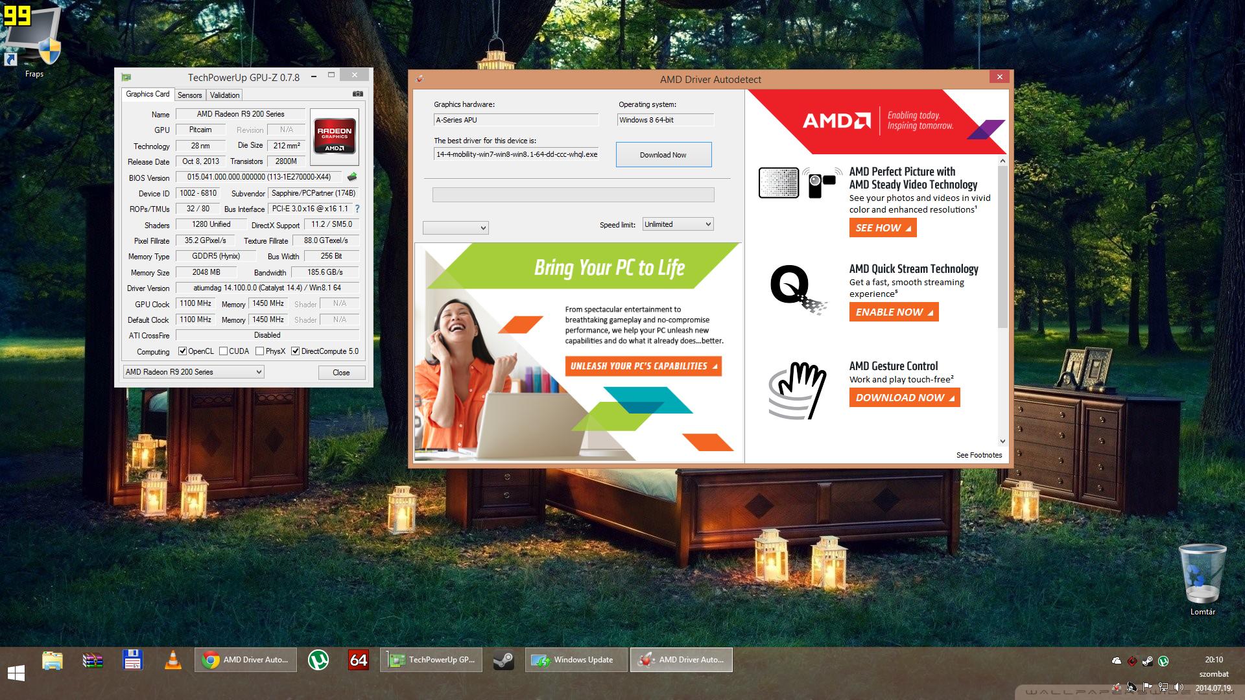Click the GPU-Z Close button
Viewport: 1245px width, 700px height.
[341, 373]
